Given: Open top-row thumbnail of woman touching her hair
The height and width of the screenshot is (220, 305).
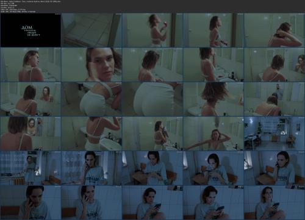Looking at the screenshot, I should [274, 30].
